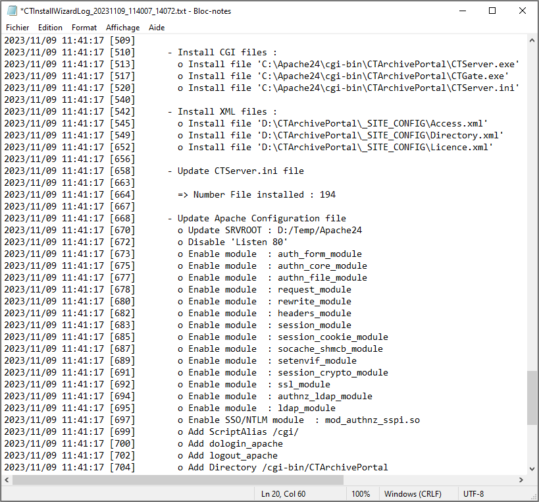
Task: Click the socache_shmcb_module line
Action: 280,349
